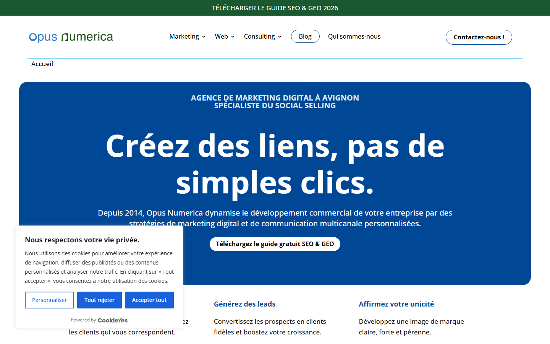Click the cookie text starting "Nous utilisons des cookies"
Screen dimensions: 550x344
99,267
